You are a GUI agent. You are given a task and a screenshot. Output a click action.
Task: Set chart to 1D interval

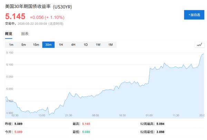click(86, 45)
